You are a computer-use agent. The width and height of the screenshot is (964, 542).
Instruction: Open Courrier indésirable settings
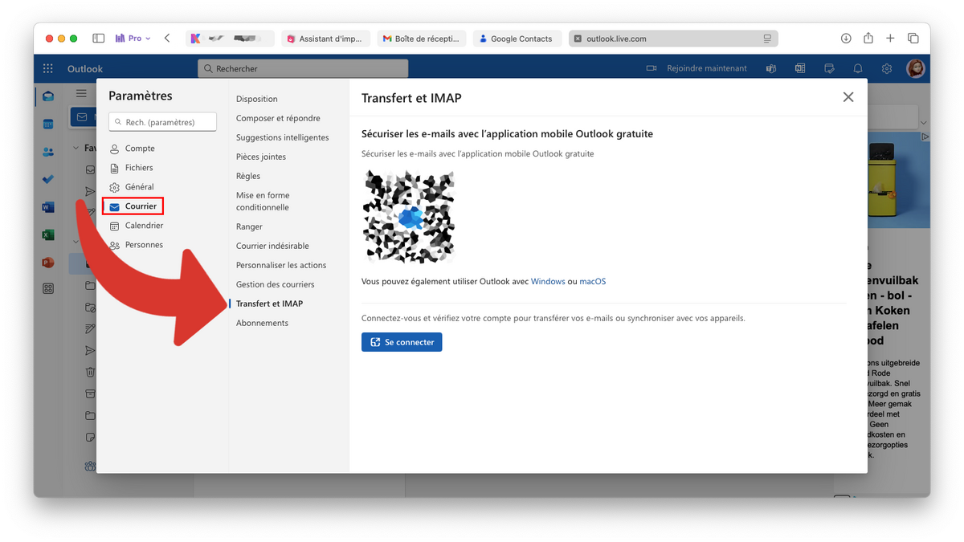coord(272,246)
